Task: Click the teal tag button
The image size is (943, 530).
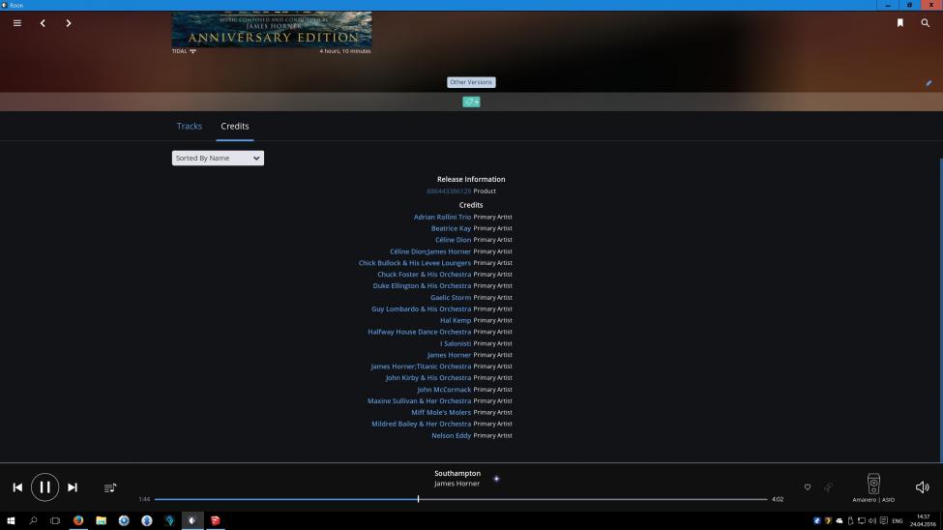Action: pyautogui.click(x=471, y=102)
